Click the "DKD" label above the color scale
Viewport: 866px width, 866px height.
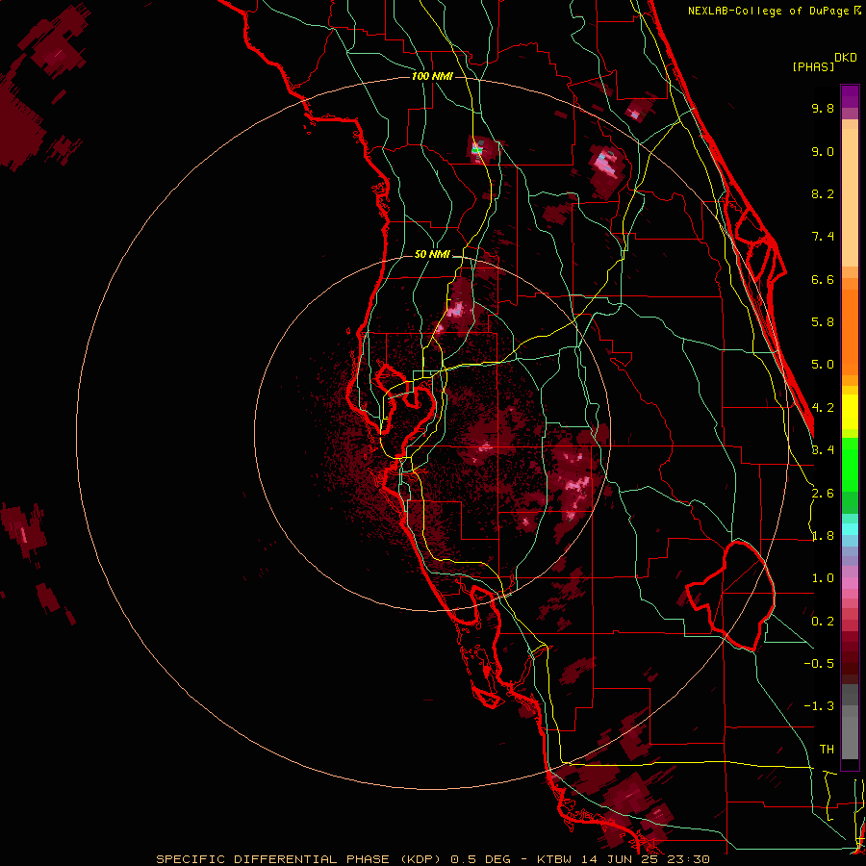(845, 58)
